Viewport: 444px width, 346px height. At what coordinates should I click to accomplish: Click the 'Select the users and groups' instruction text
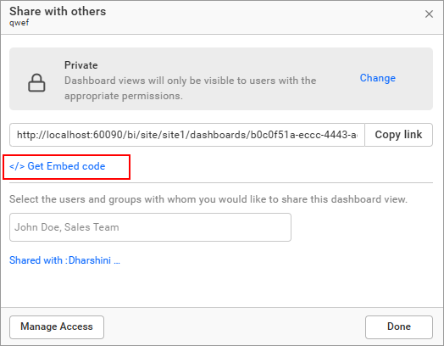pos(208,199)
